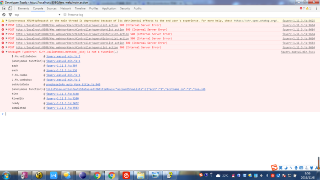Open jquery-1.11.3.js:3472 ready link
The height and width of the screenshot is (180, 320).
coord(62,103)
